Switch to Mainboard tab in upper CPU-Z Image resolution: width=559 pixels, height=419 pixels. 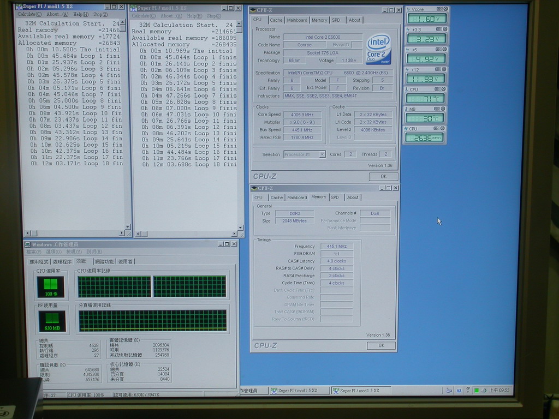click(297, 20)
